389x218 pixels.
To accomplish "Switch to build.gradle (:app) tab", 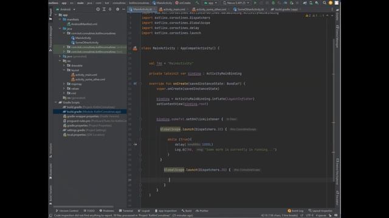I will click(285, 10).
